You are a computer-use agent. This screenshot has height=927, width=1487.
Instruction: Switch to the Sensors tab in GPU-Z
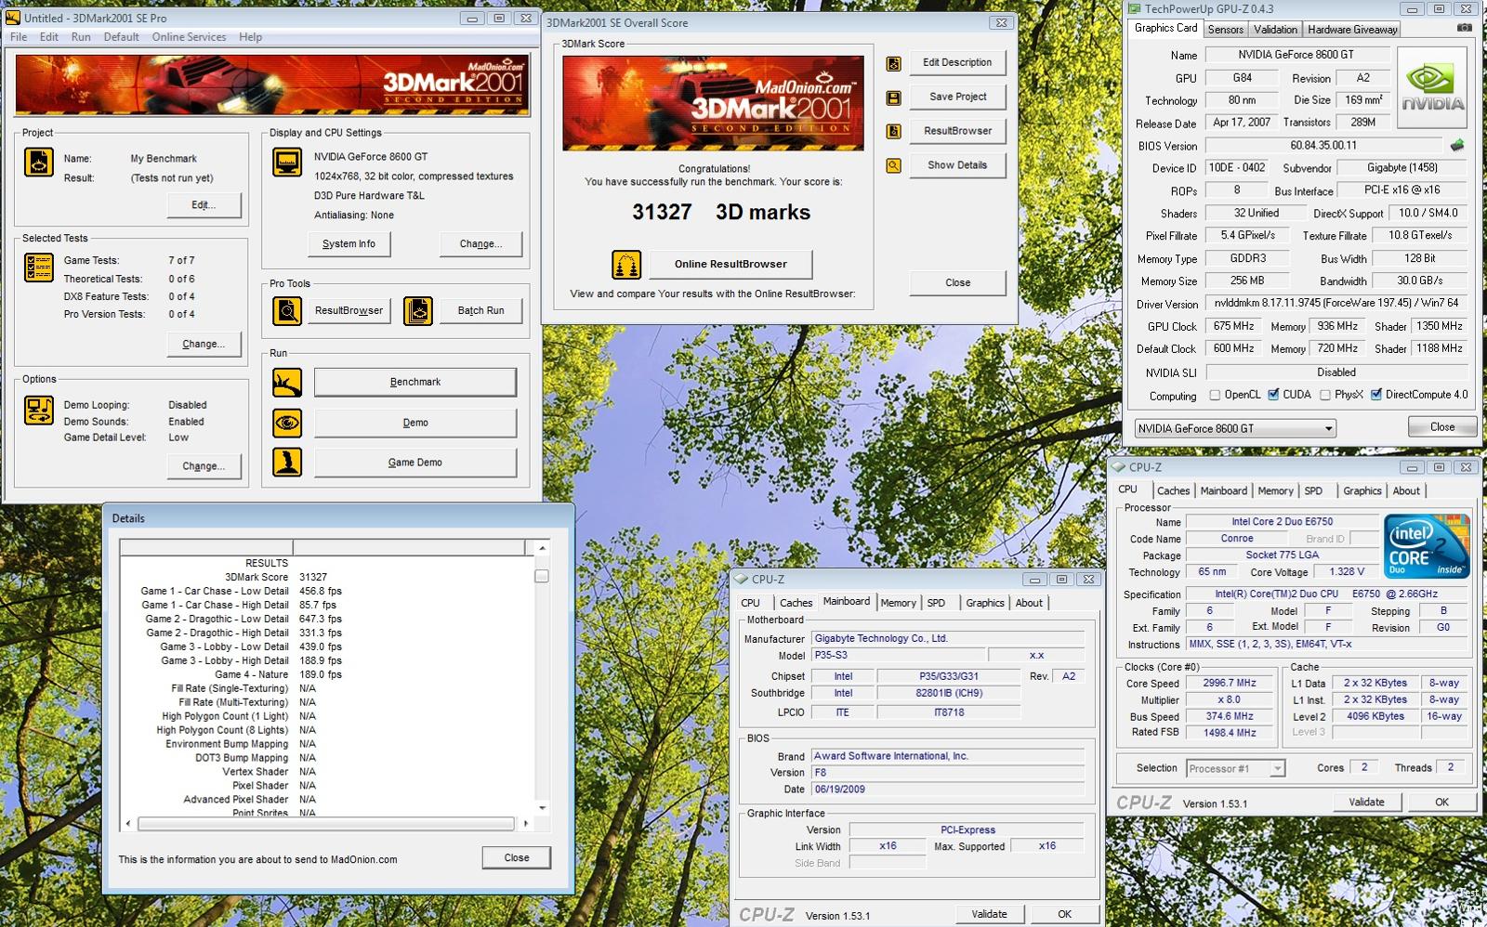1225,30
